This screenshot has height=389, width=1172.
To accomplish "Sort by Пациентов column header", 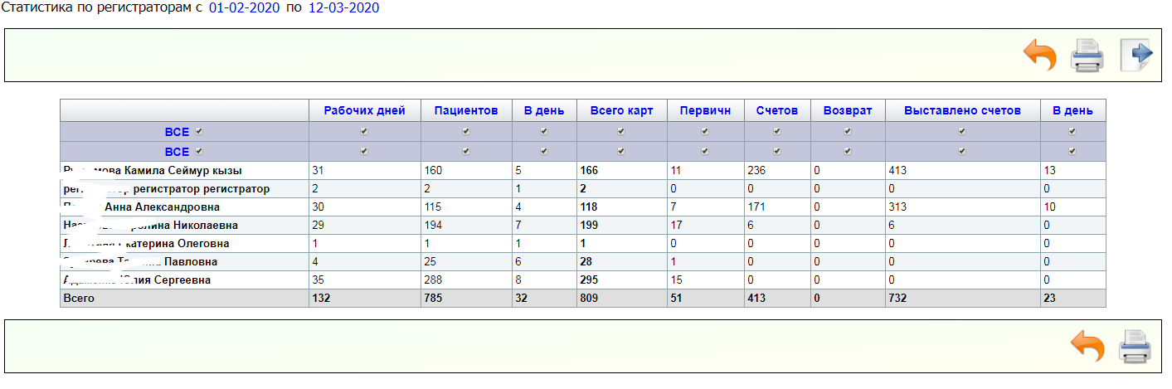I will (466, 110).
